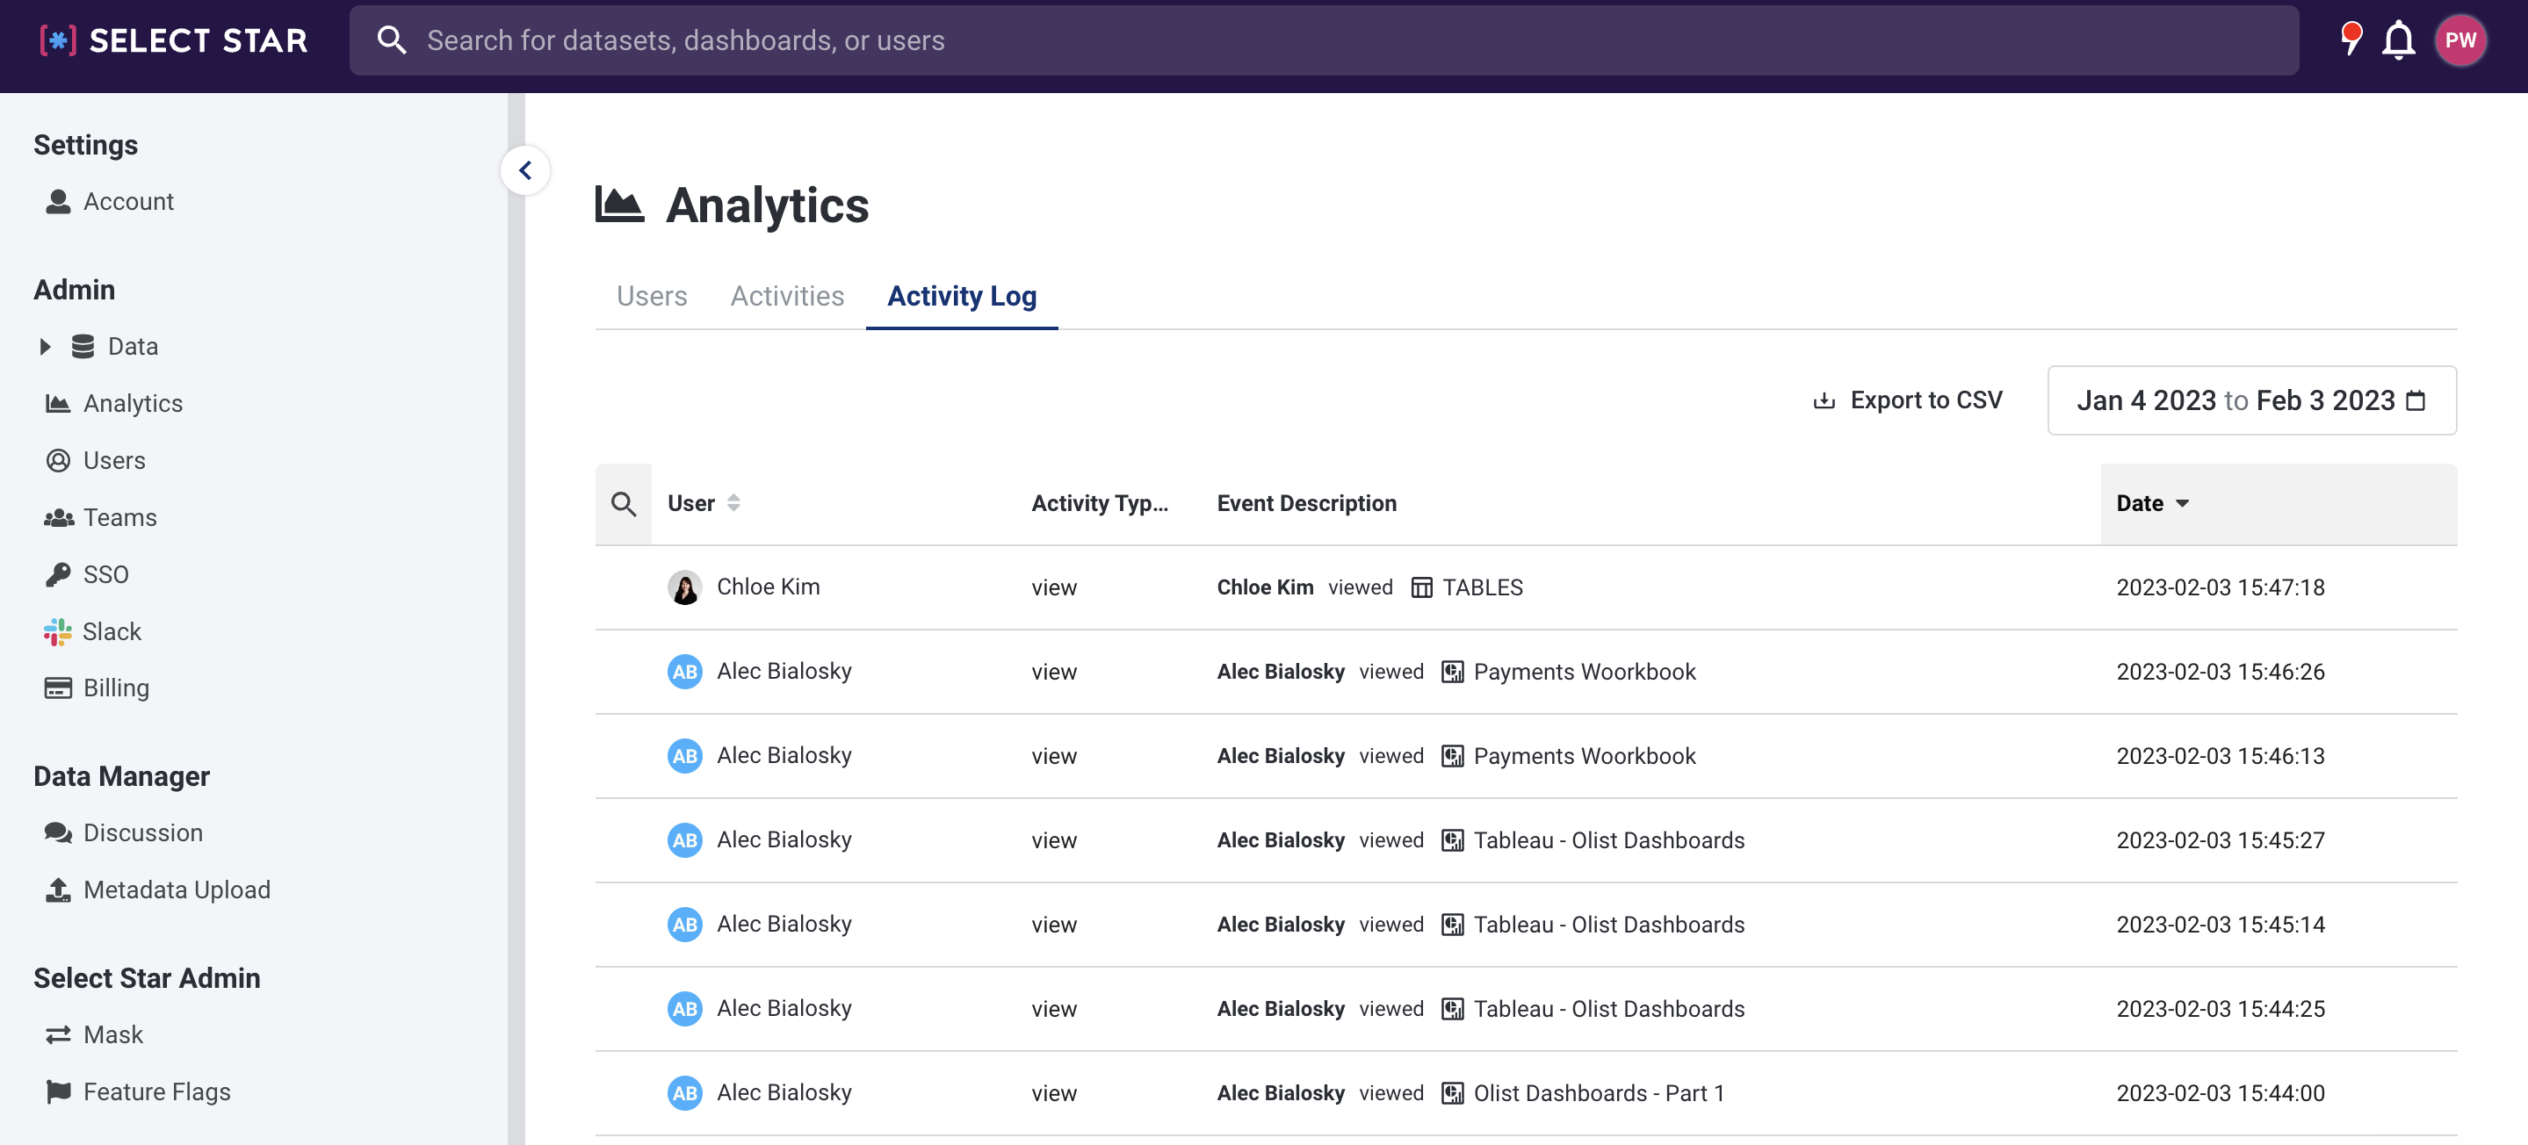The width and height of the screenshot is (2528, 1145).
Task: Open the date range picker
Action: click(2250, 400)
